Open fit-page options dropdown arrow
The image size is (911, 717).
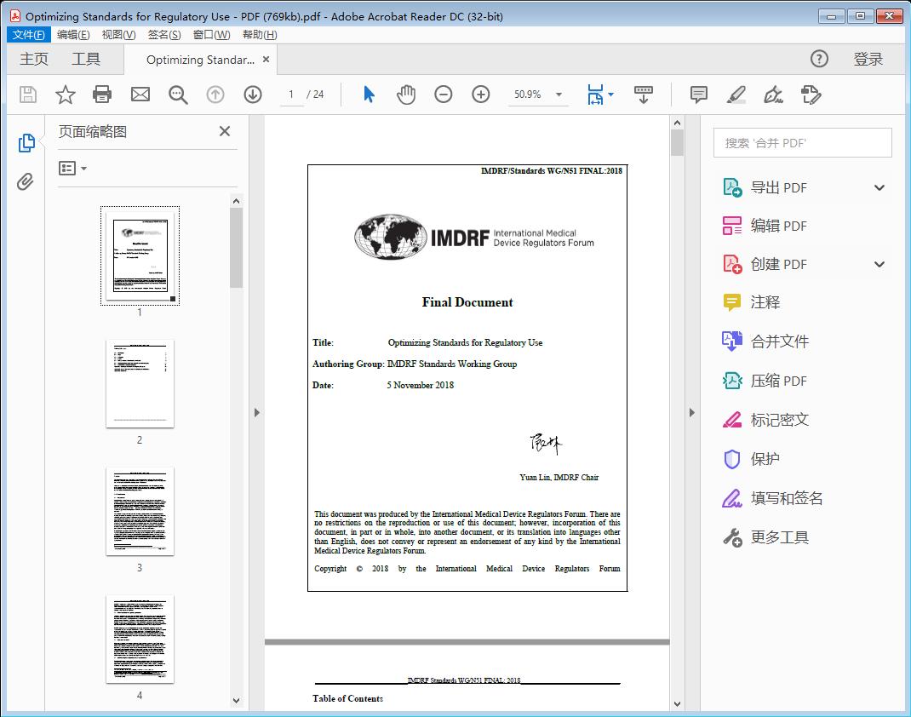(x=610, y=95)
